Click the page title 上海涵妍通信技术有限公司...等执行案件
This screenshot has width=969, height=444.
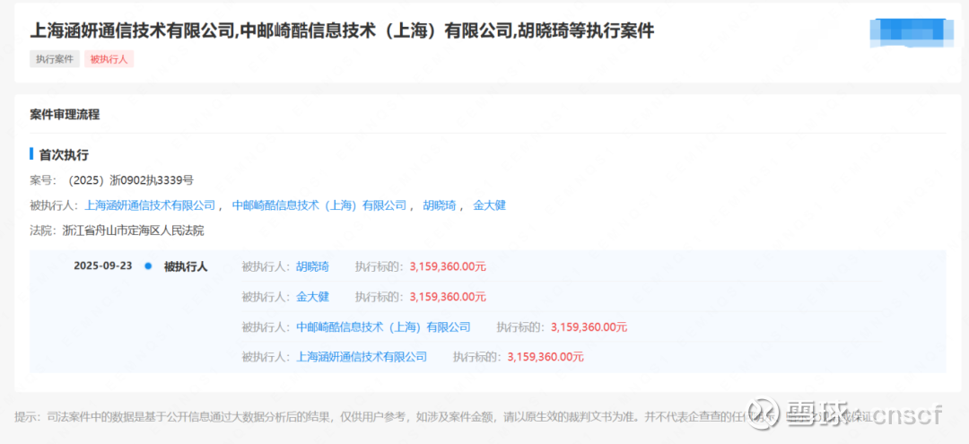tap(342, 30)
